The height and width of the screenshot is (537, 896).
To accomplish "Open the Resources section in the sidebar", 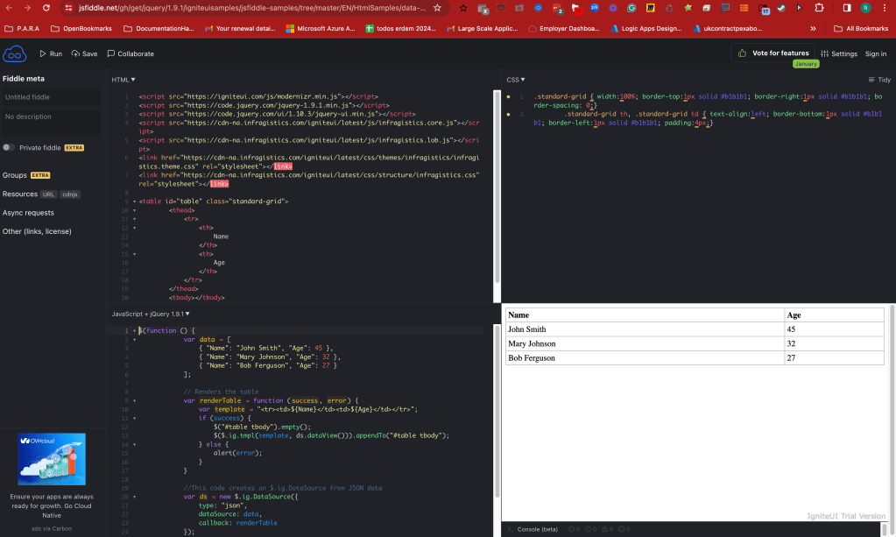I will tap(20, 194).
